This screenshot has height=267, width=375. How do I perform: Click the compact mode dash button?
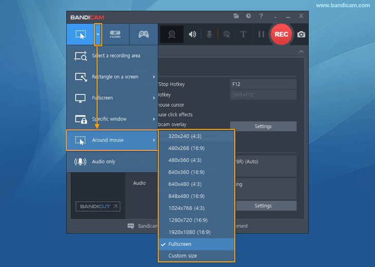[x=275, y=17]
